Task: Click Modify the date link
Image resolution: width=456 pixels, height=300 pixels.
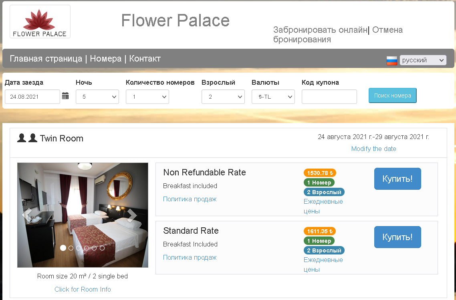Action: (x=373, y=149)
